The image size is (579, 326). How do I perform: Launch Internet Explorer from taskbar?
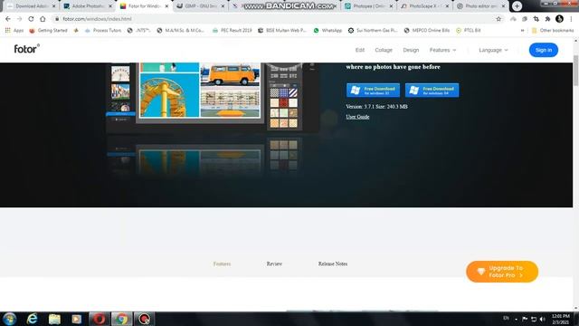click(x=33, y=319)
